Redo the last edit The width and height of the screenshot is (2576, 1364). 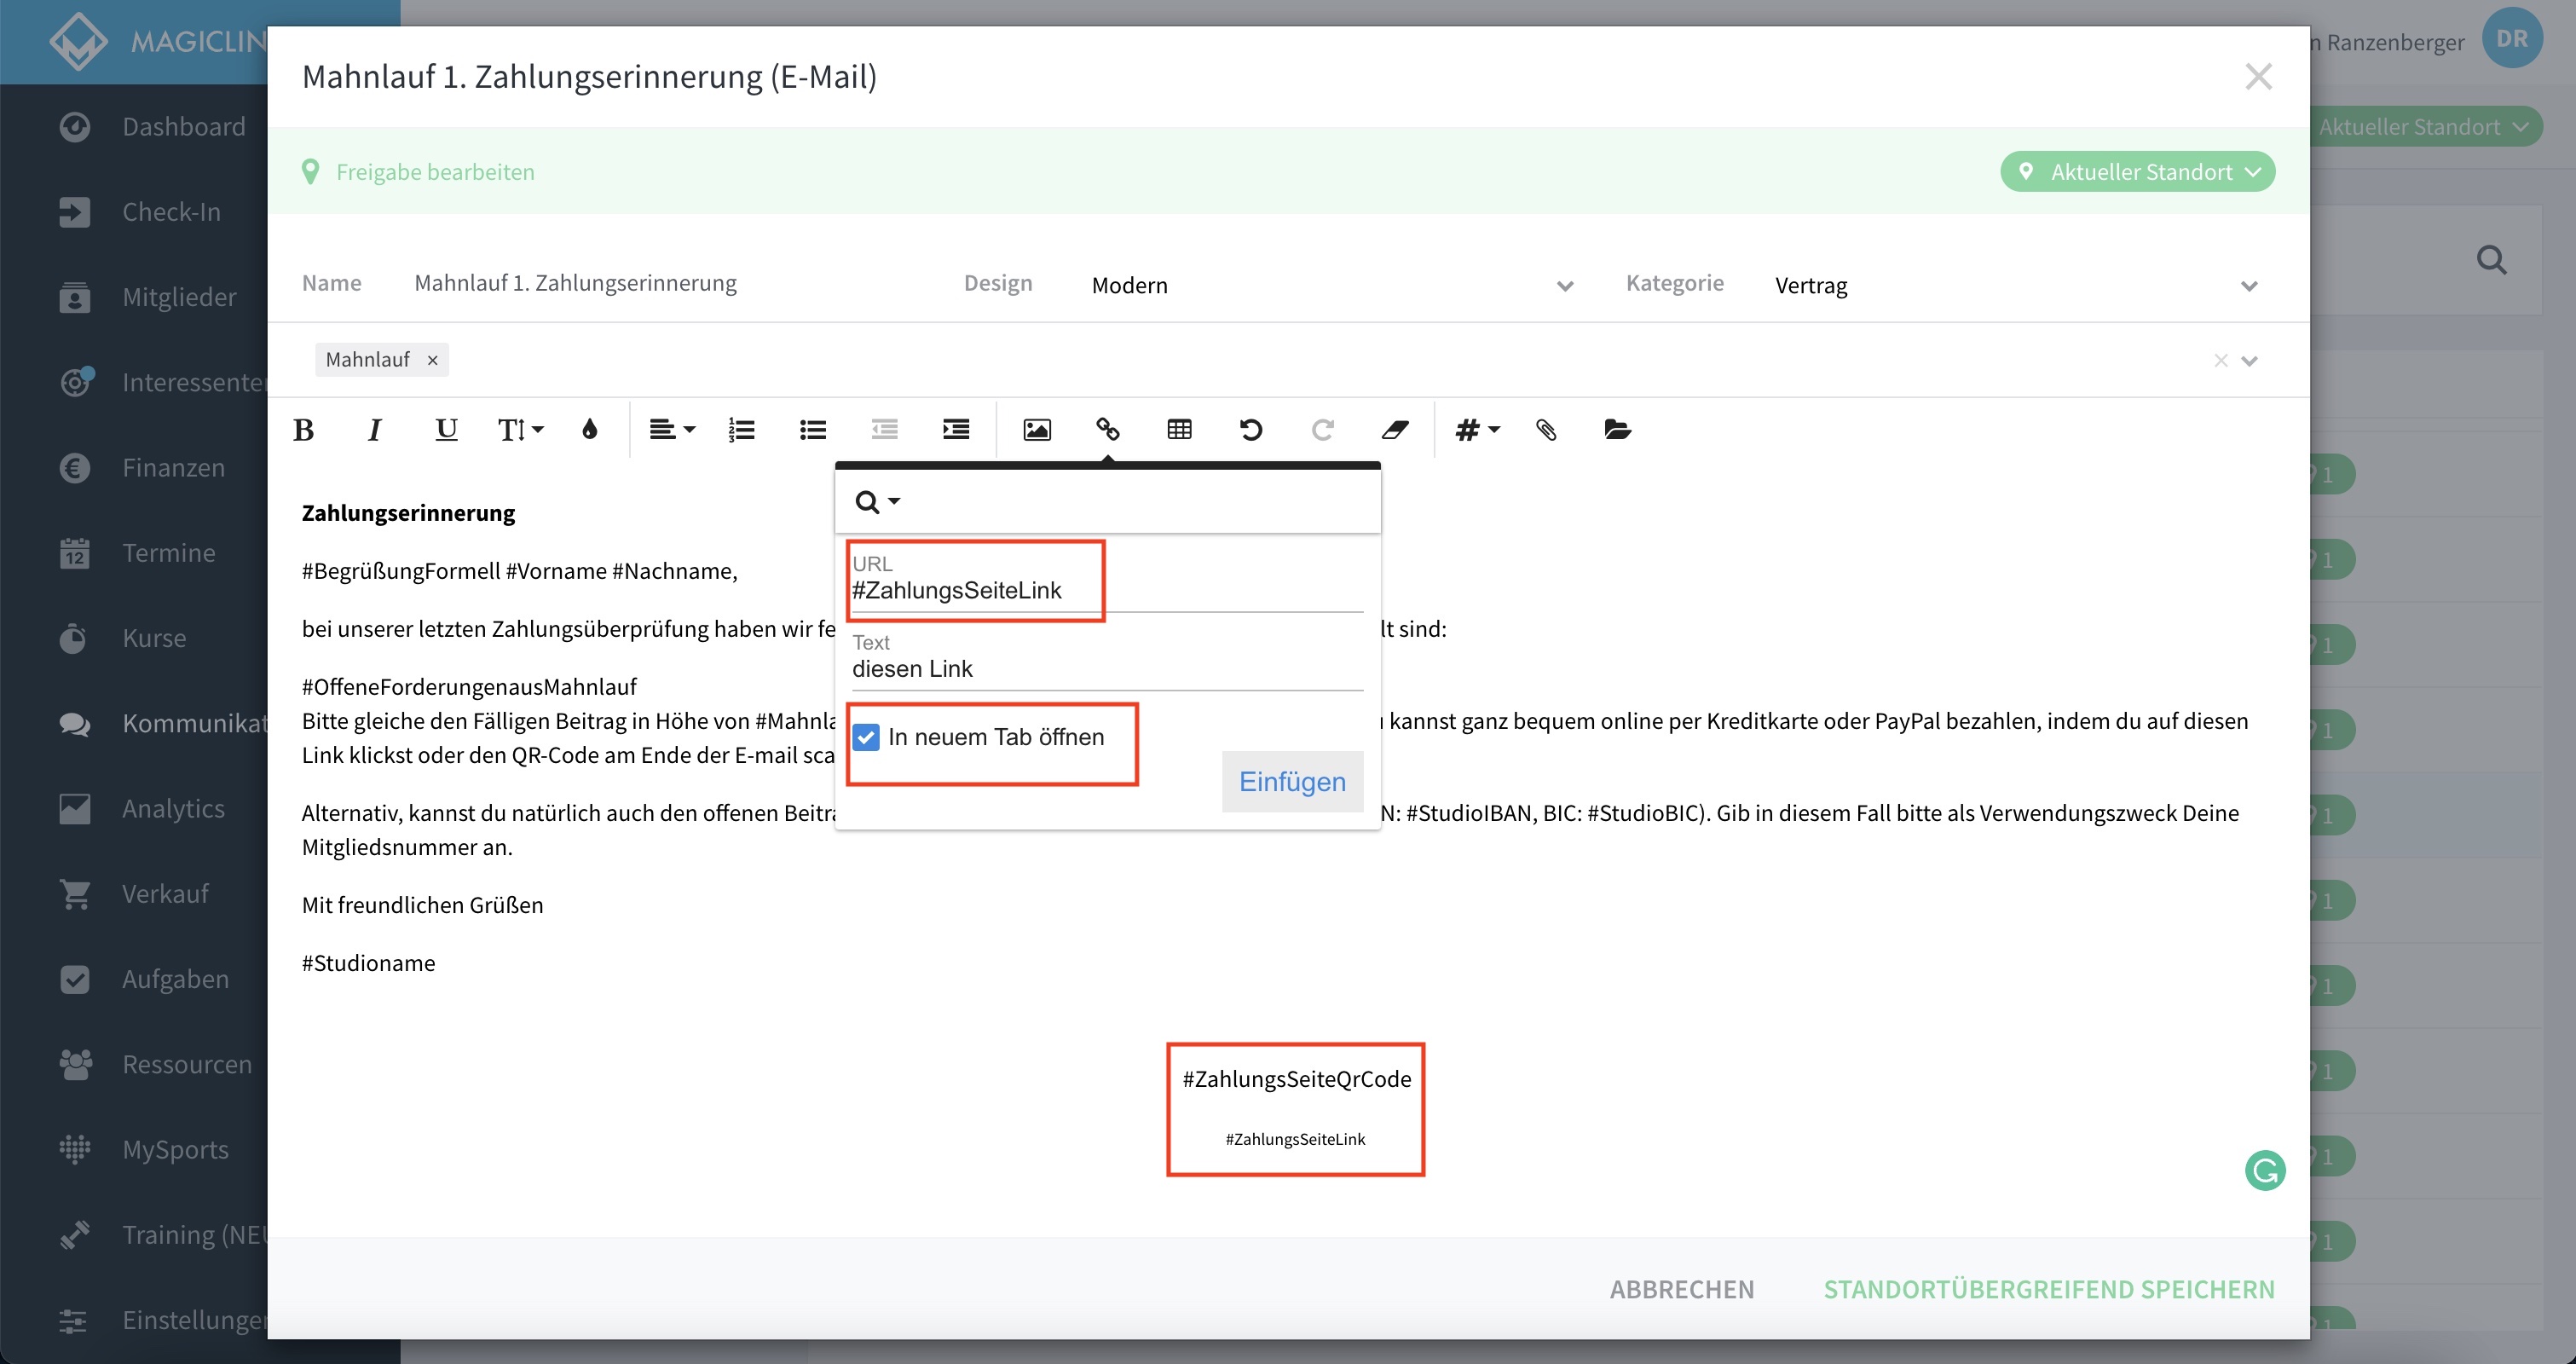click(x=1322, y=430)
